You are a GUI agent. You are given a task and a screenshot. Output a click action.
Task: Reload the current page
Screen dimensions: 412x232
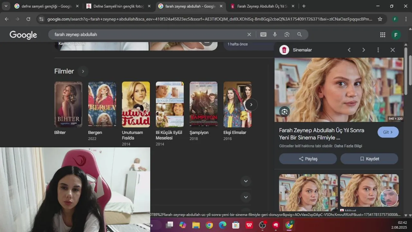28,19
